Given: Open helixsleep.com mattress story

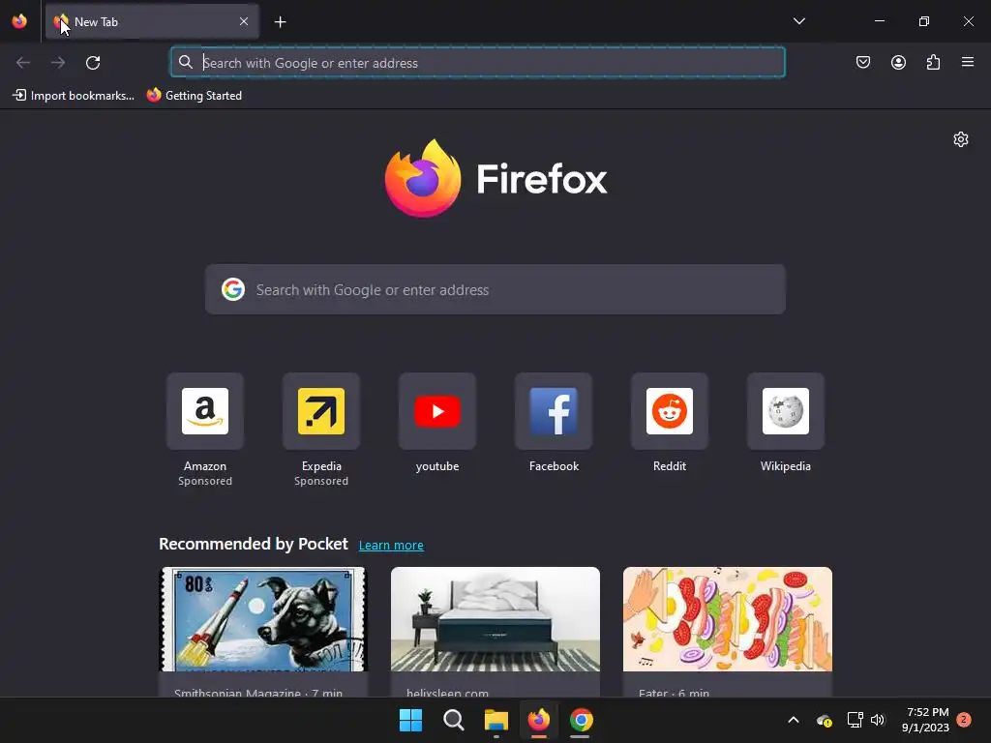Looking at the screenshot, I should 495,632.
